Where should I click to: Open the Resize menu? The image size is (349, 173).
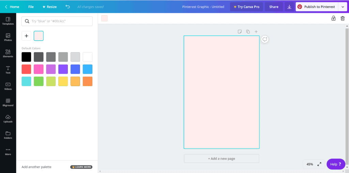(x=49, y=7)
